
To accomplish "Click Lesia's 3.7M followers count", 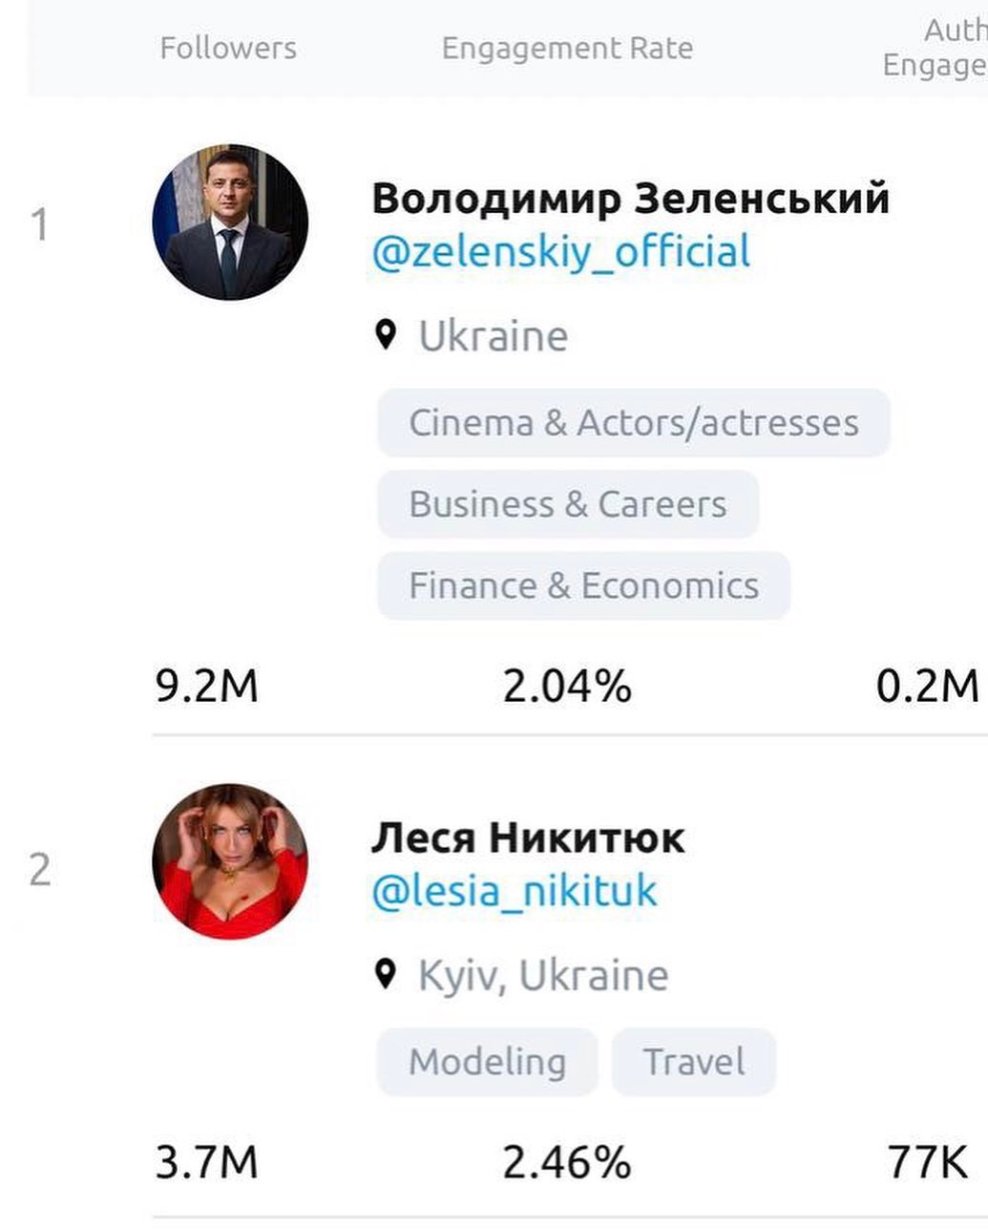I will [209, 1164].
